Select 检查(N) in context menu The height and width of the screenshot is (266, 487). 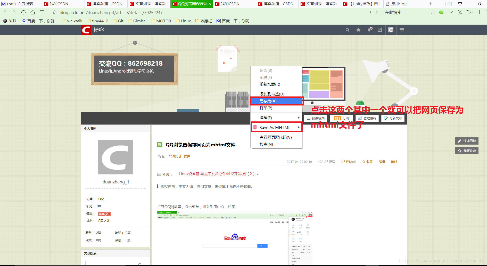pos(276,144)
